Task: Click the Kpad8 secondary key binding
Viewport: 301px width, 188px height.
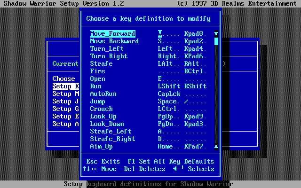Action: click(193, 34)
